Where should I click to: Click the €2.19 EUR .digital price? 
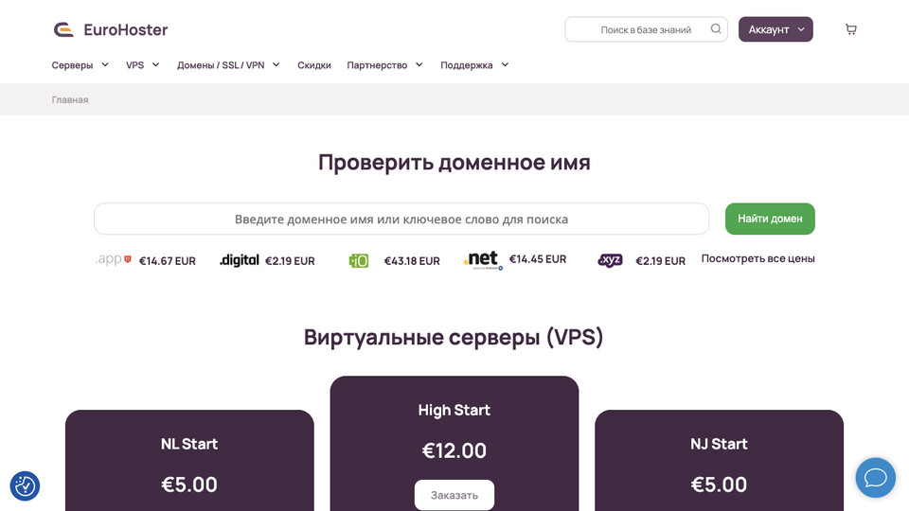pyautogui.click(x=290, y=261)
